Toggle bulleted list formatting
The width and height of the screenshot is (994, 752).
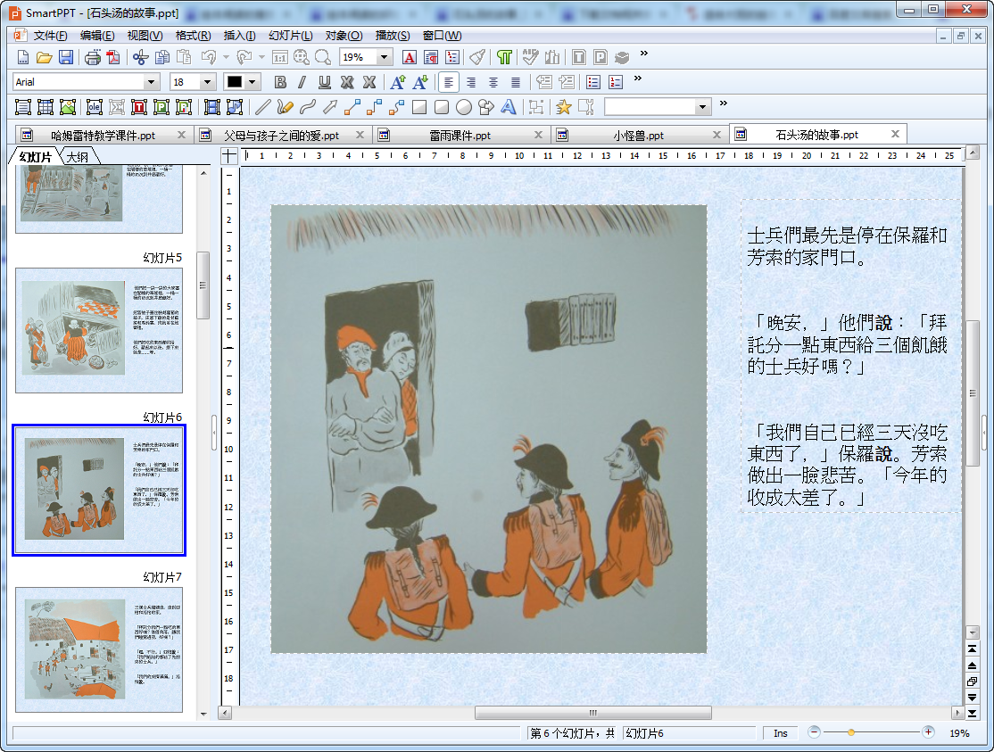[593, 82]
